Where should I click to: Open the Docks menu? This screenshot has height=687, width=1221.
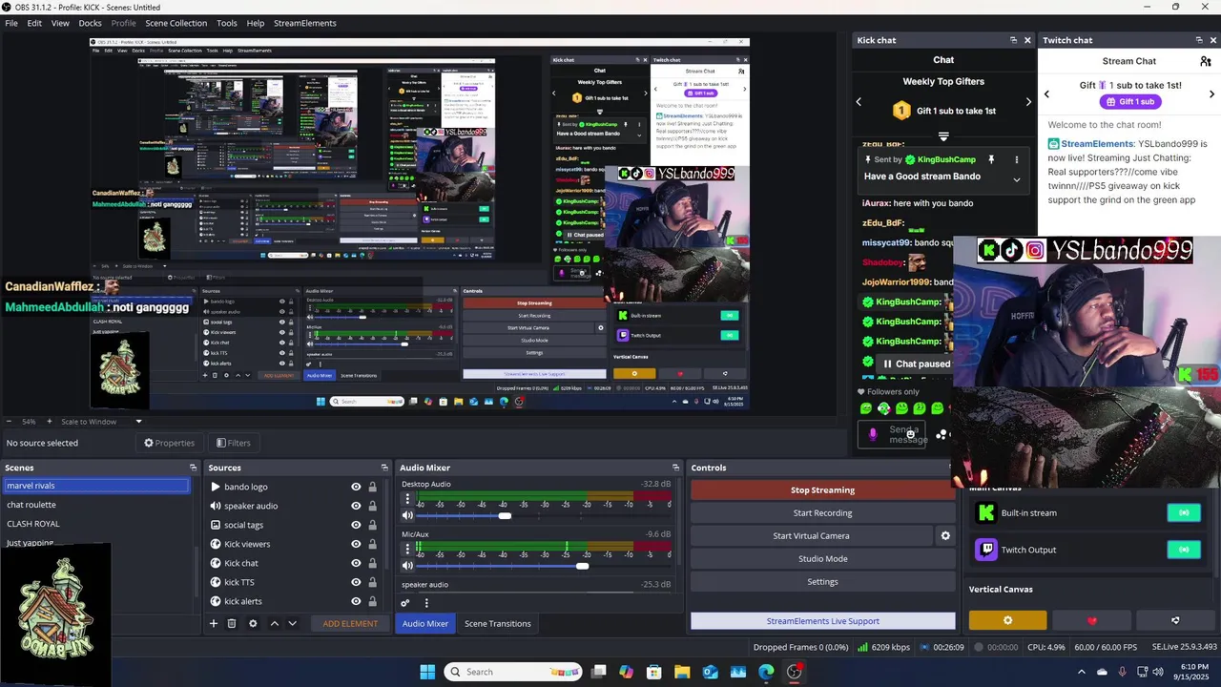tap(90, 23)
